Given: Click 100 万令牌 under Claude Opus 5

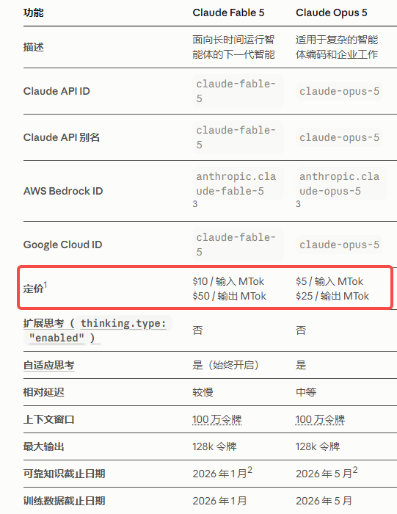Looking at the screenshot, I should pos(320,419).
